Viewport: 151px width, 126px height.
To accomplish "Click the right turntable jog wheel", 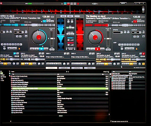I will coord(95,37).
